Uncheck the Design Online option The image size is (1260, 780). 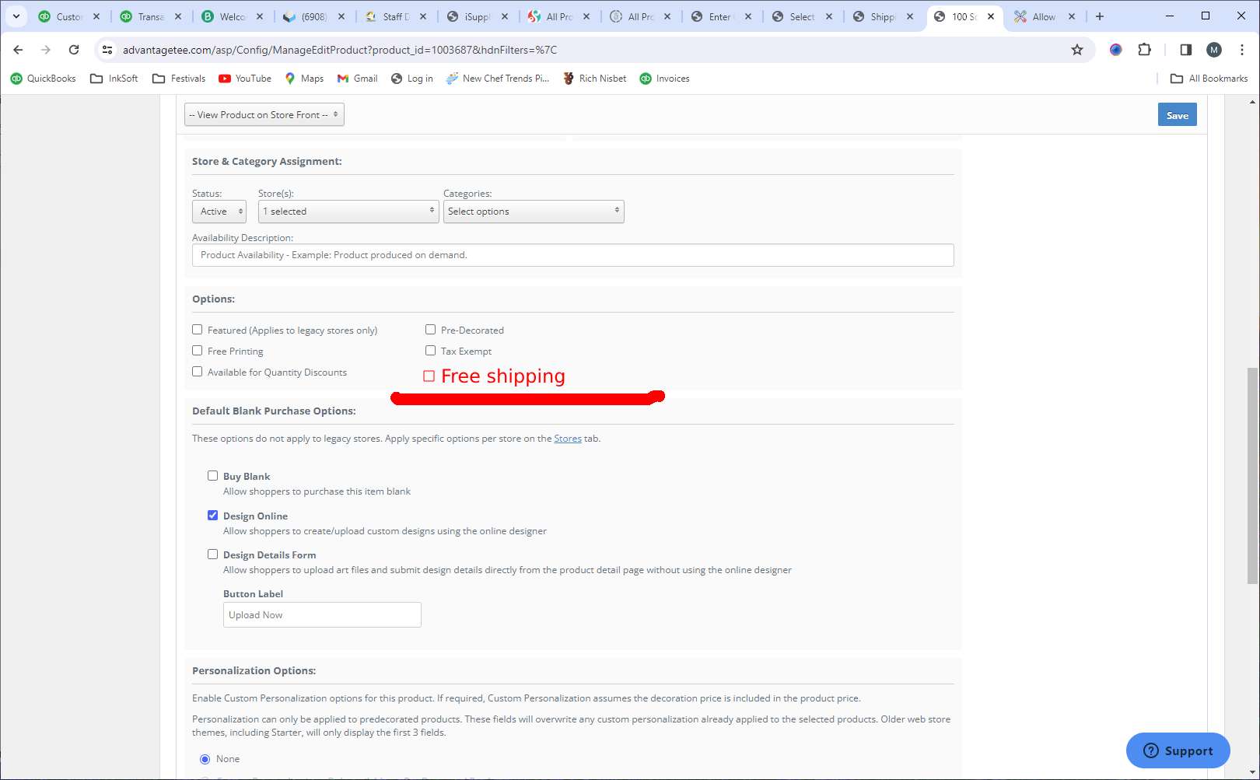[x=212, y=515]
